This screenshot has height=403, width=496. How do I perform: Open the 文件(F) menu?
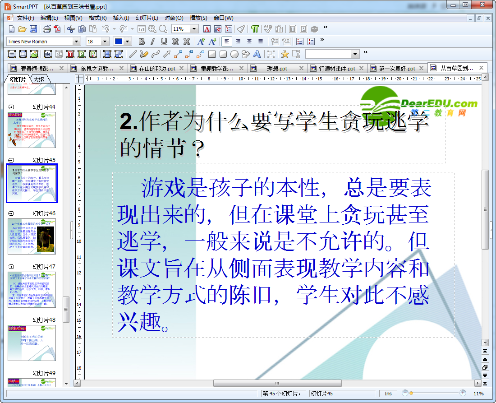[25, 18]
